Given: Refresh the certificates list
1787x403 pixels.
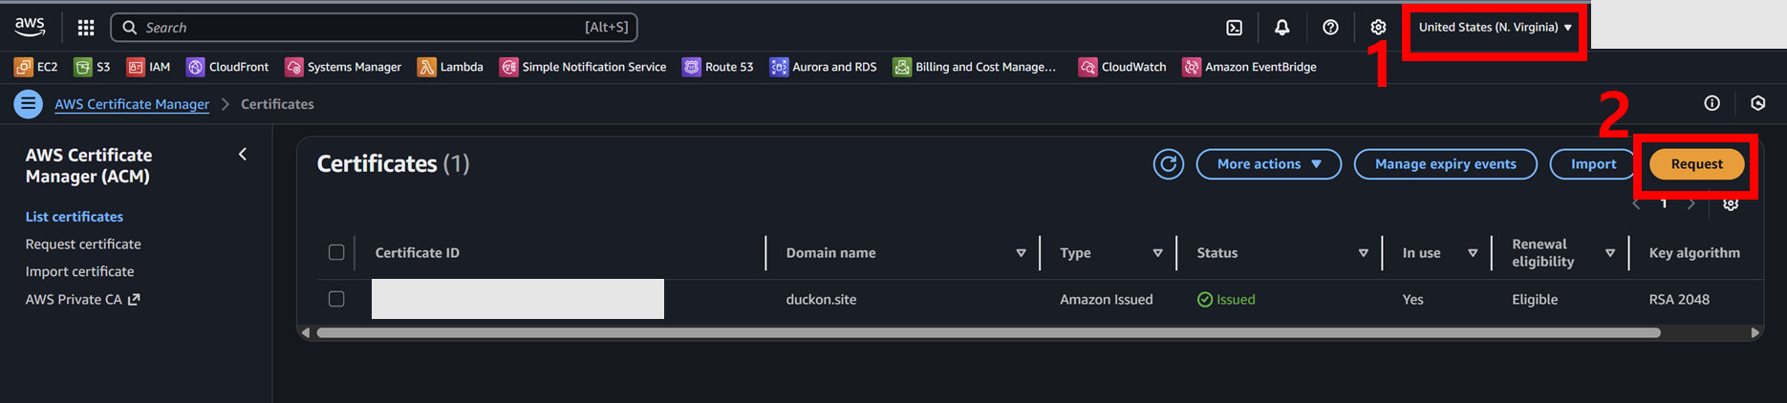Looking at the screenshot, I should (1168, 164).
